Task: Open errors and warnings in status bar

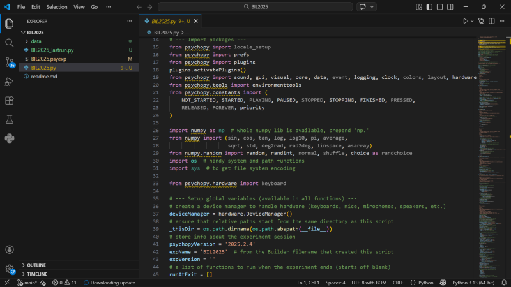Action: 65,283
